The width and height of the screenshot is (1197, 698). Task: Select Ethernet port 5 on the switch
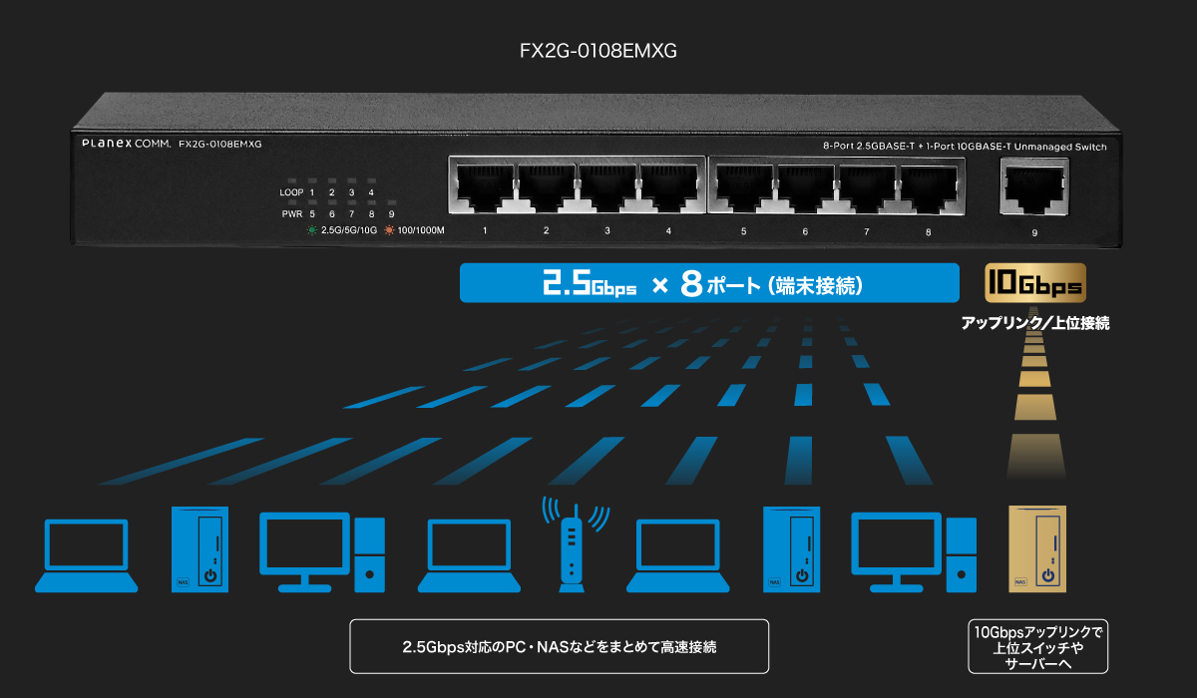tap(743, 185)
